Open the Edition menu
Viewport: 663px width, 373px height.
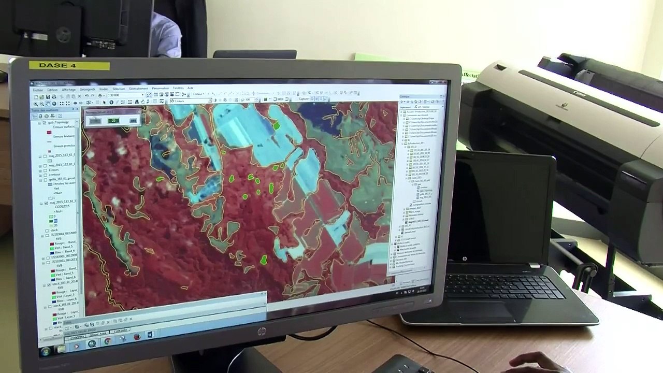[x=52, y=90]
